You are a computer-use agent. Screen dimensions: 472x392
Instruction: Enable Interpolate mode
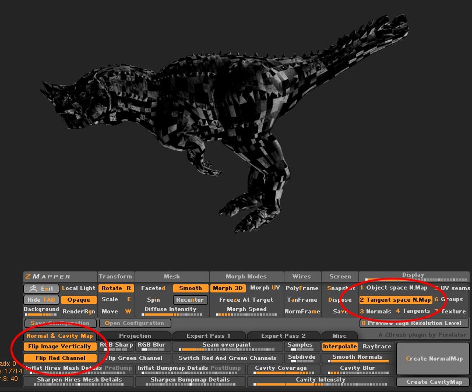340,347
